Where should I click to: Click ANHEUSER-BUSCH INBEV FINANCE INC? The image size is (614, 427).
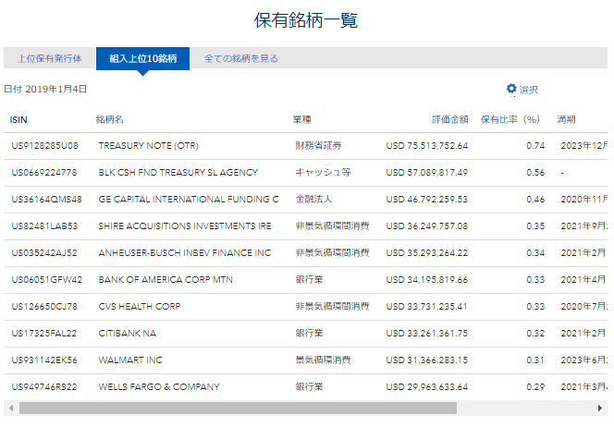coord(184,253)
